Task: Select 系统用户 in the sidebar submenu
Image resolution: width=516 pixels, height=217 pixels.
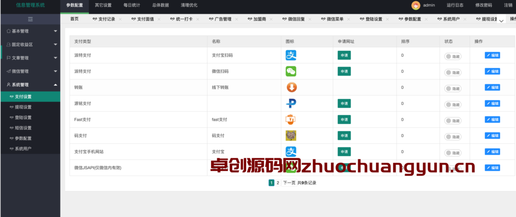Action: point(30,149)
